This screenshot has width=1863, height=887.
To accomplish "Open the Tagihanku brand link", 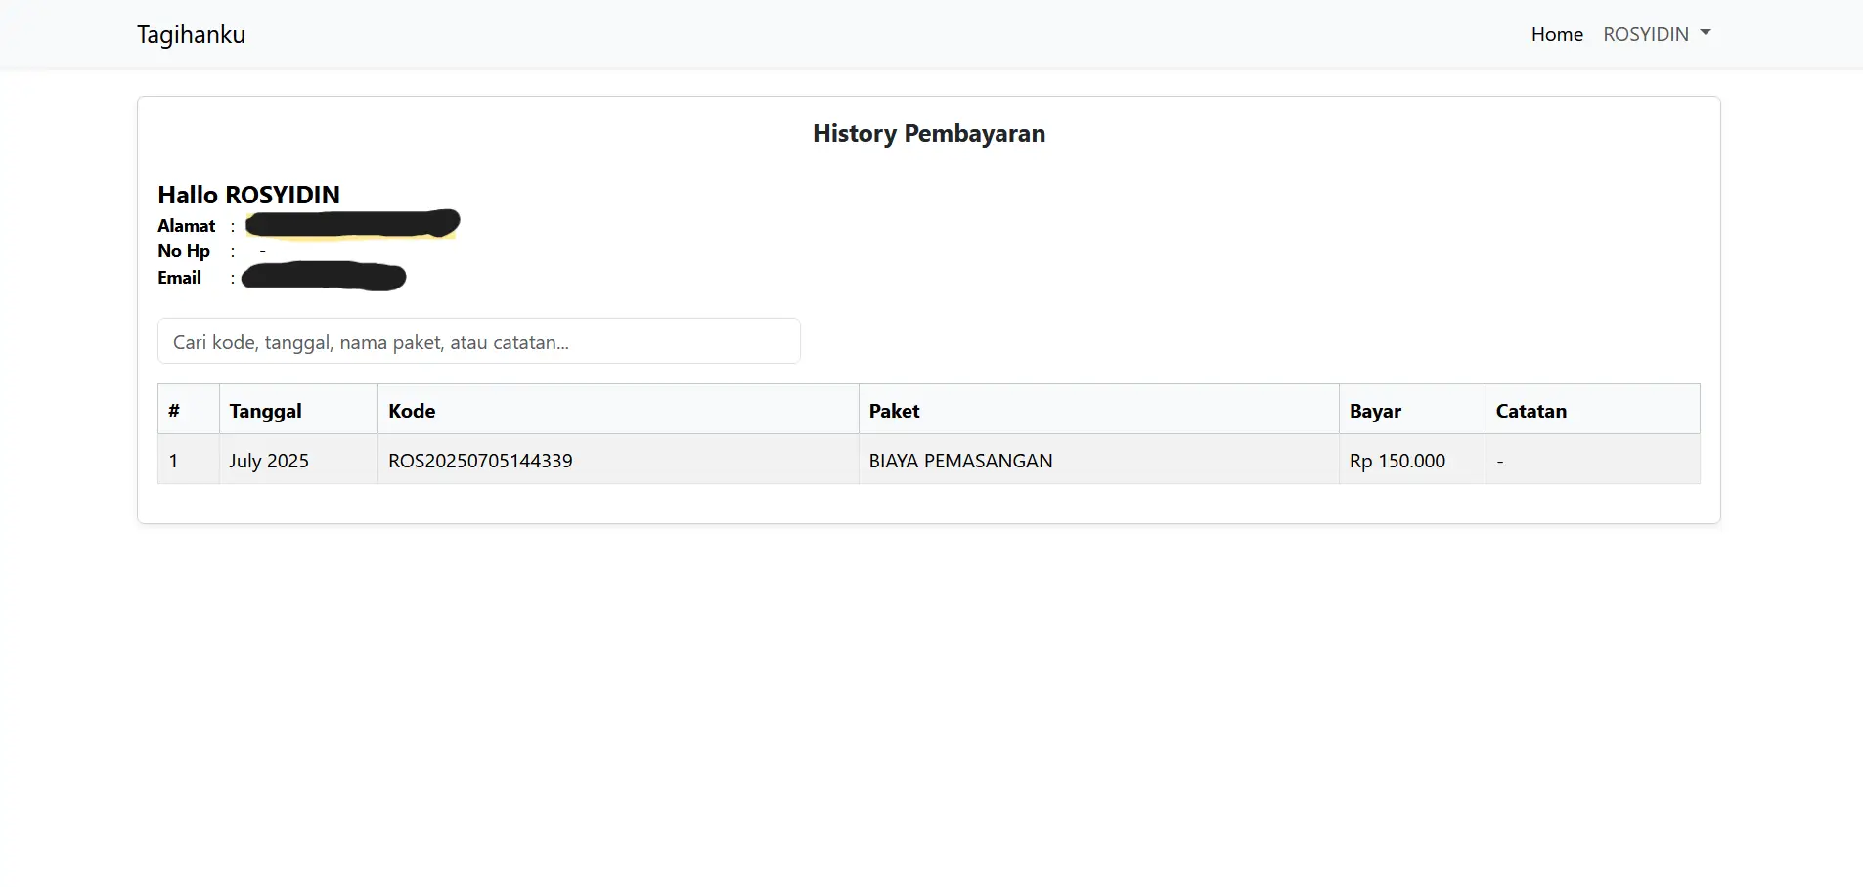I will [x=191, y=35].
